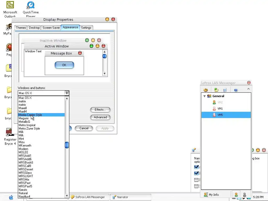Choose MRSGlass from the style list
This screenshot has width=268, height=201.
(41, 173)
